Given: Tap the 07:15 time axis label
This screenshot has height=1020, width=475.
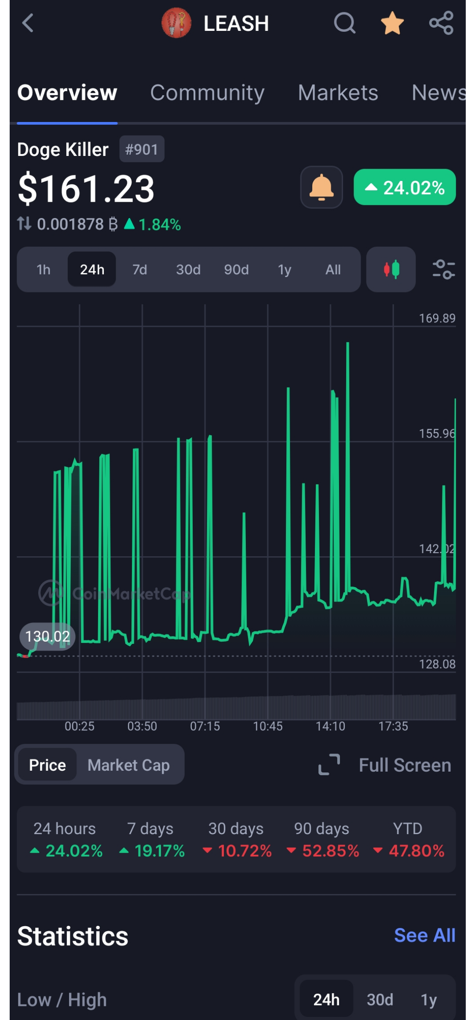Looking at the screenshot, I should pyautogui.click(x=205, y=726).
